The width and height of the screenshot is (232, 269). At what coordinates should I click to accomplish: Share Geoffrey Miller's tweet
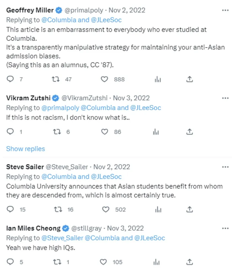(x=190, y=79)
